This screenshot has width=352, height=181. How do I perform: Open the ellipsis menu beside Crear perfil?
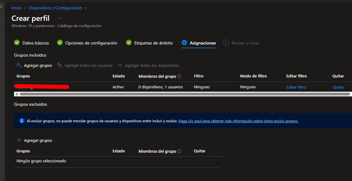click(x=60, y=19)
